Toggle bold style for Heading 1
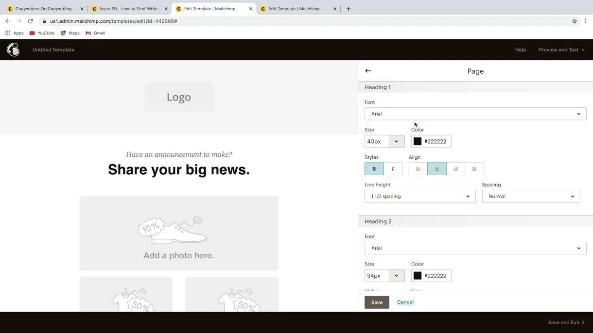 (x=374, y=169)
